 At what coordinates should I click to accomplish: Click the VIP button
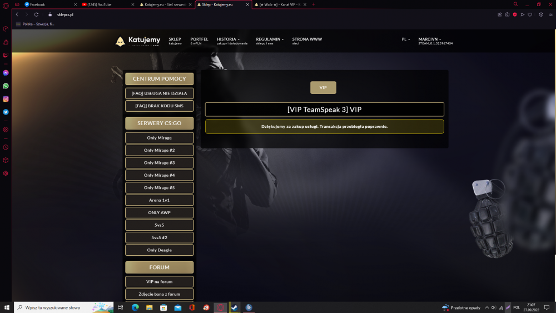(323, 87)
